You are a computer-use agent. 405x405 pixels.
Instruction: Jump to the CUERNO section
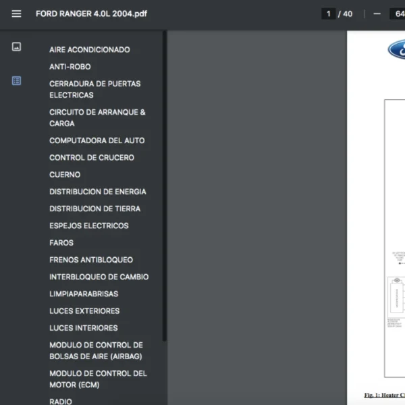click(65, 175)
